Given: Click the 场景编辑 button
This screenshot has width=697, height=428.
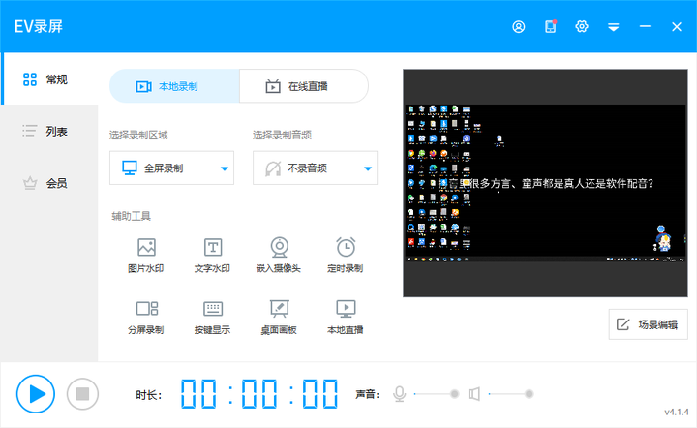Looking at the screenshot, I should pyautogui.click(x=648, y=324).
